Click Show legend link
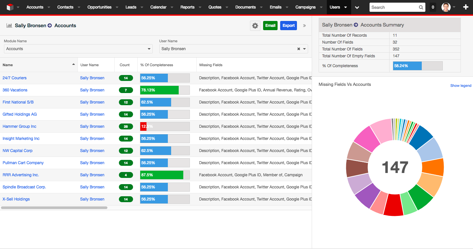 click(461, 86)
